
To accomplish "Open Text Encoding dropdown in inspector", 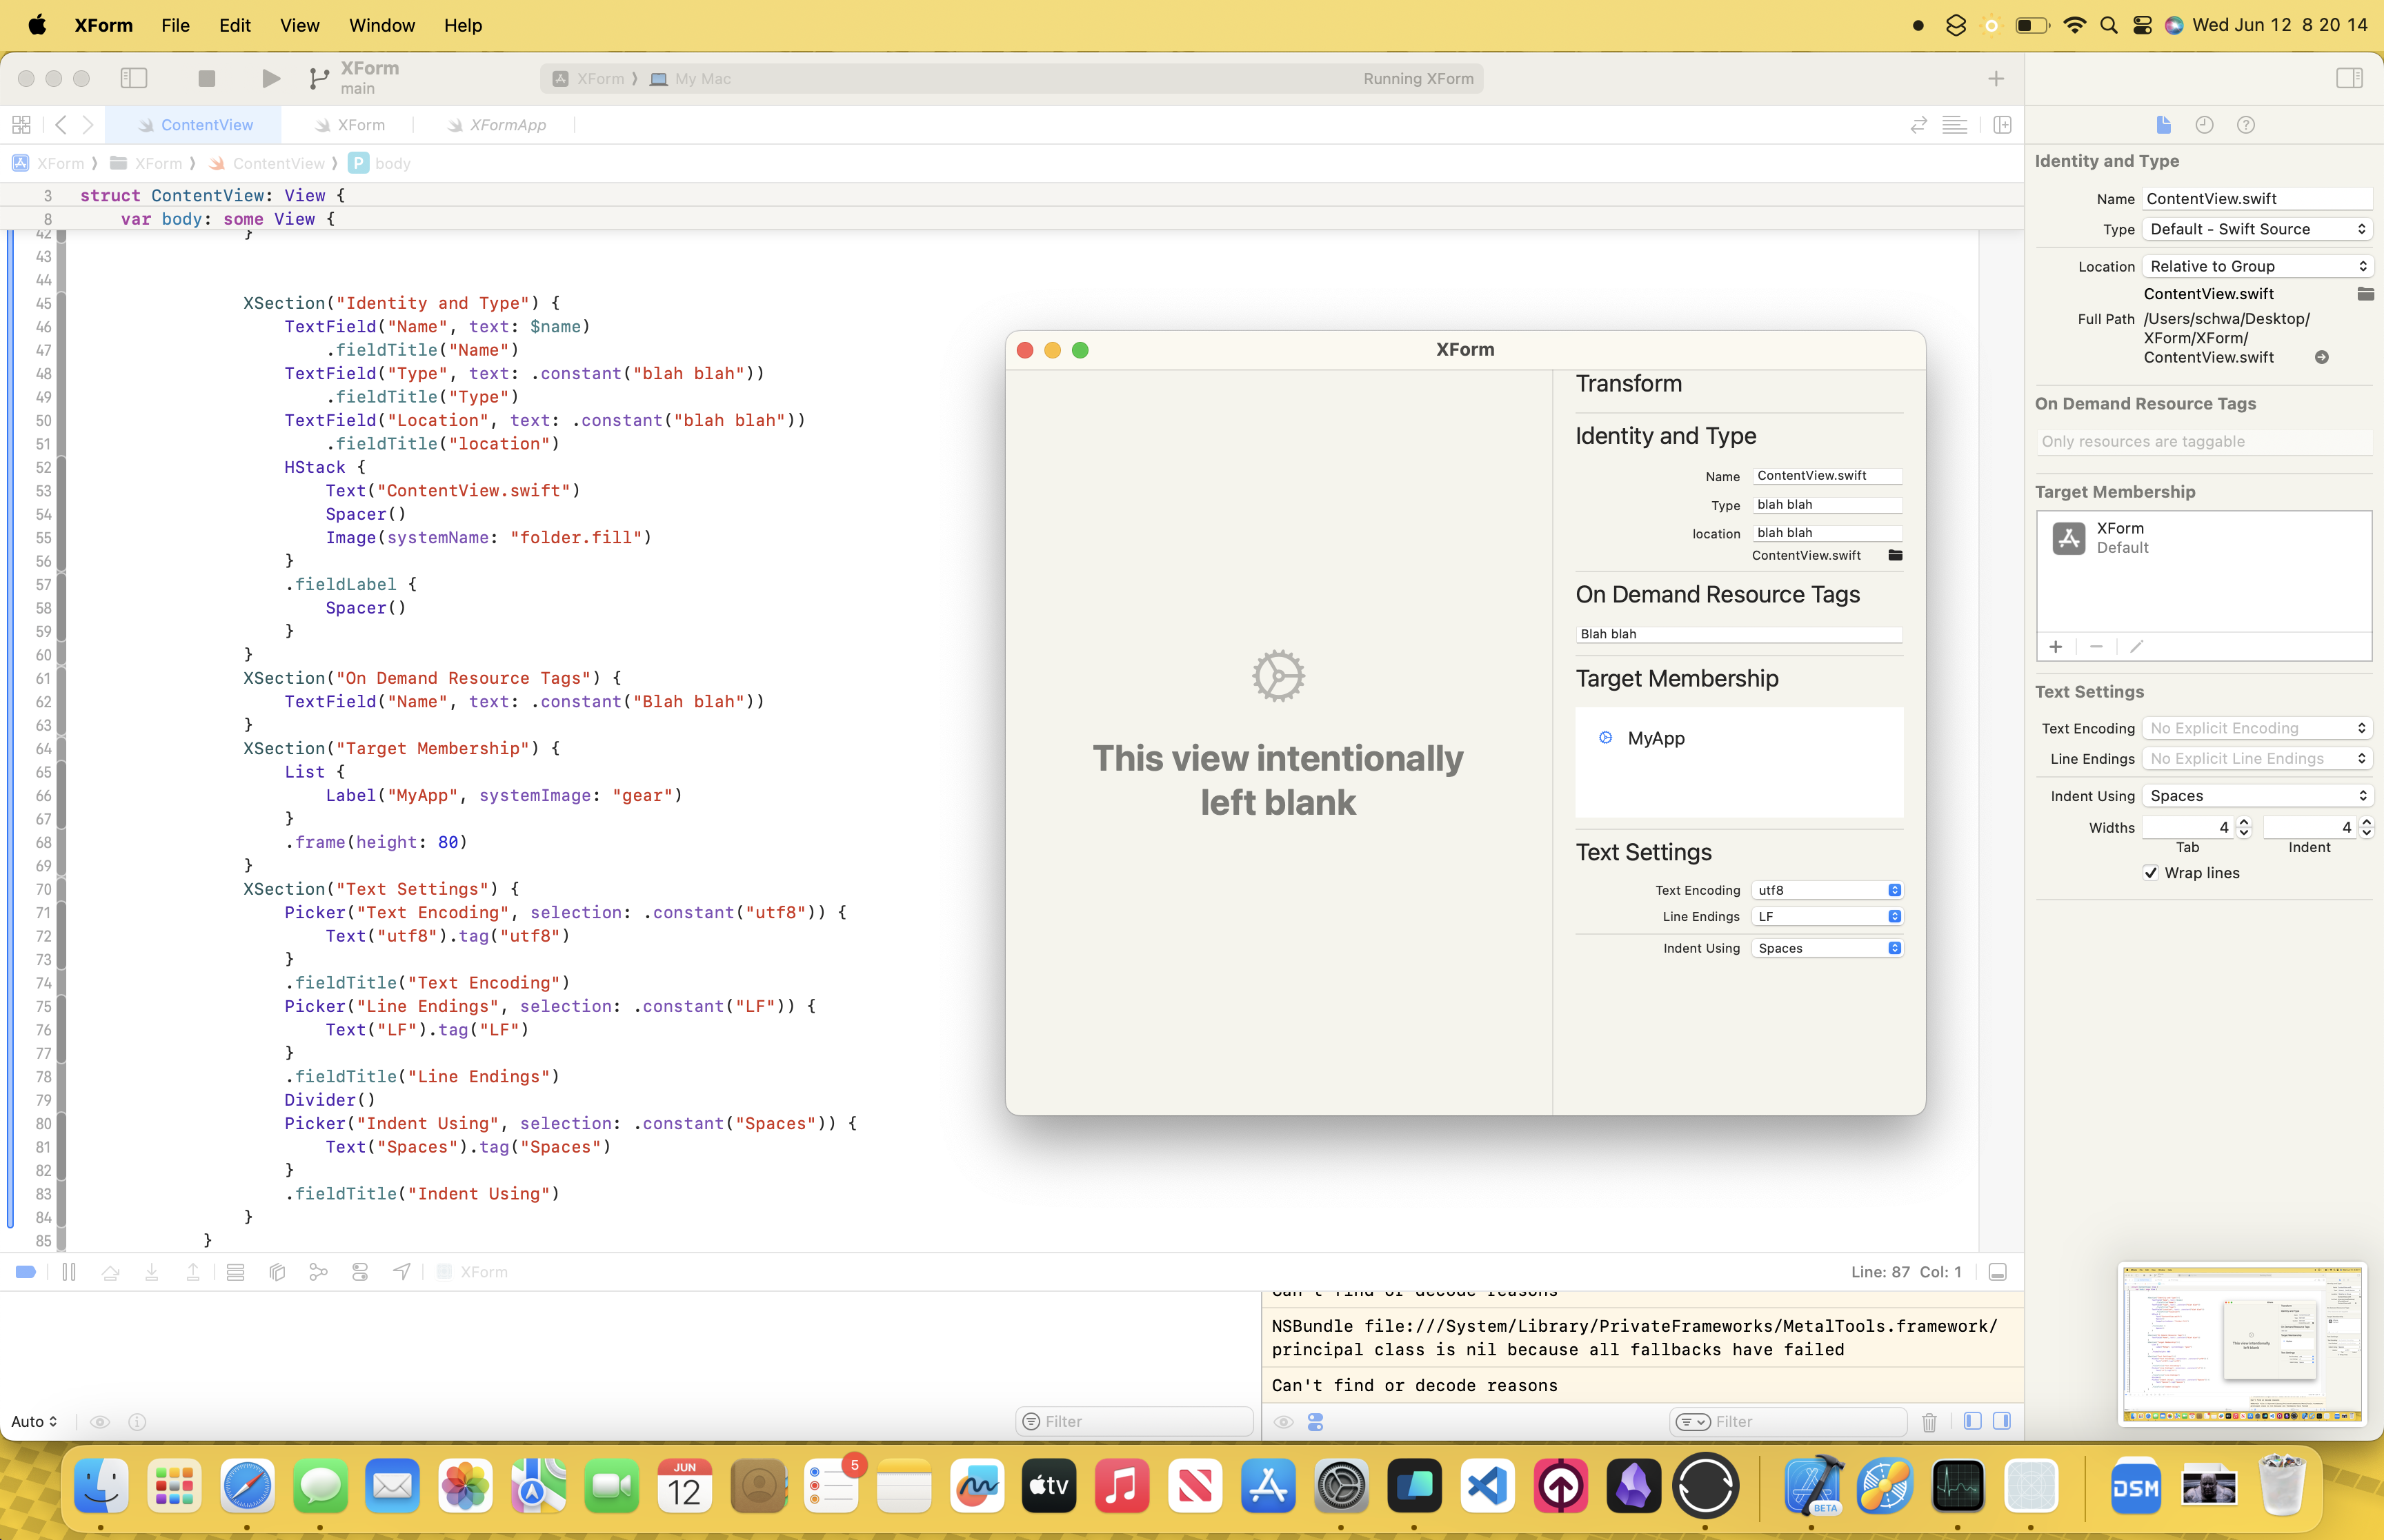I will [x=2257, y=728].
